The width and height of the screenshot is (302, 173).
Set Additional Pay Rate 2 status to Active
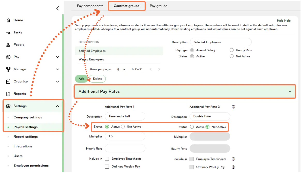pos(192,127)
